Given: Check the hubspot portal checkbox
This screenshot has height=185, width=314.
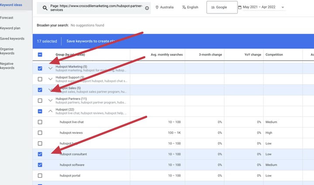Looking at the screenshot, I should click(x=40, y=175).
